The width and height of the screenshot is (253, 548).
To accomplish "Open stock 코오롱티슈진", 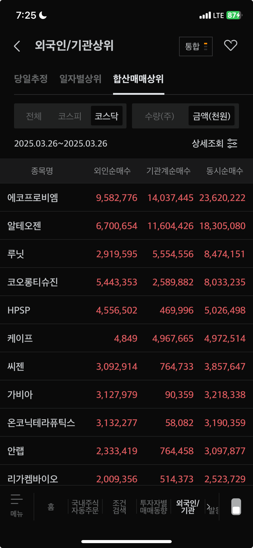I will coord(33,282).
